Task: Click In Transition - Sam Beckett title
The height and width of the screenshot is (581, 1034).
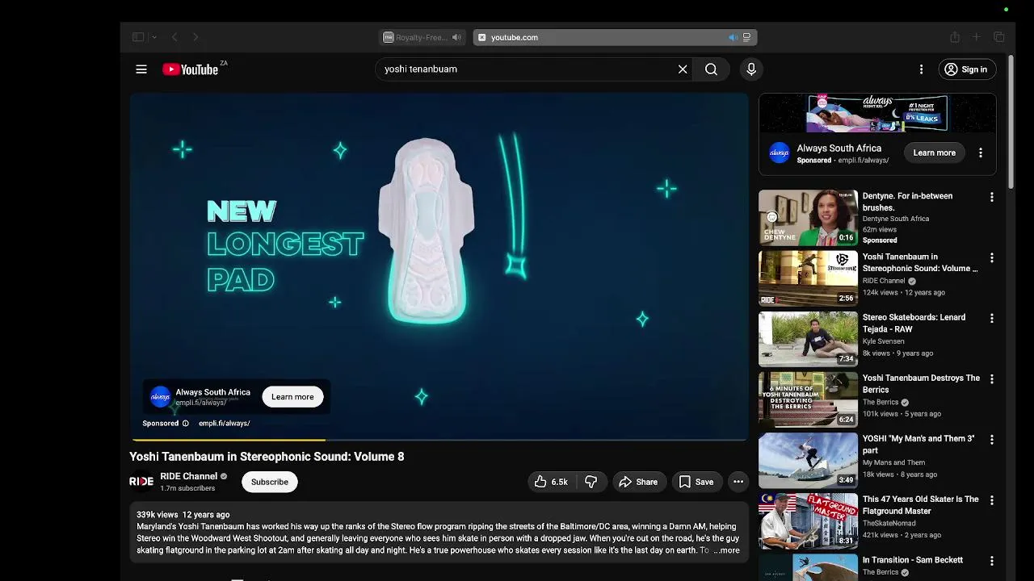Action: point(913,560)
